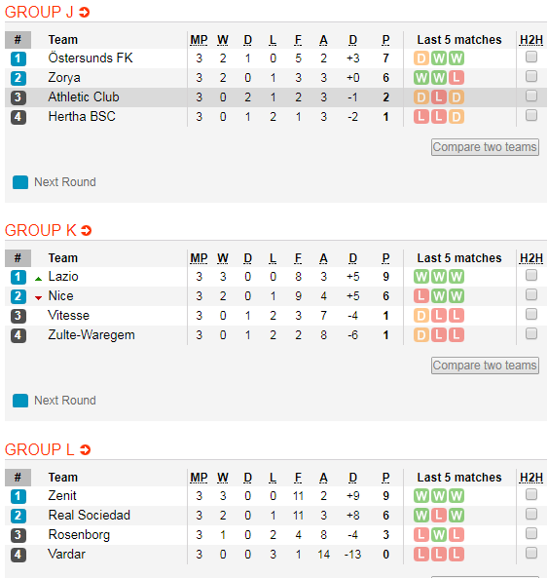Tick the H2H checkbox for Hertha BSC
The width and height of the screenshot is (548, 578).
(531, 115)
